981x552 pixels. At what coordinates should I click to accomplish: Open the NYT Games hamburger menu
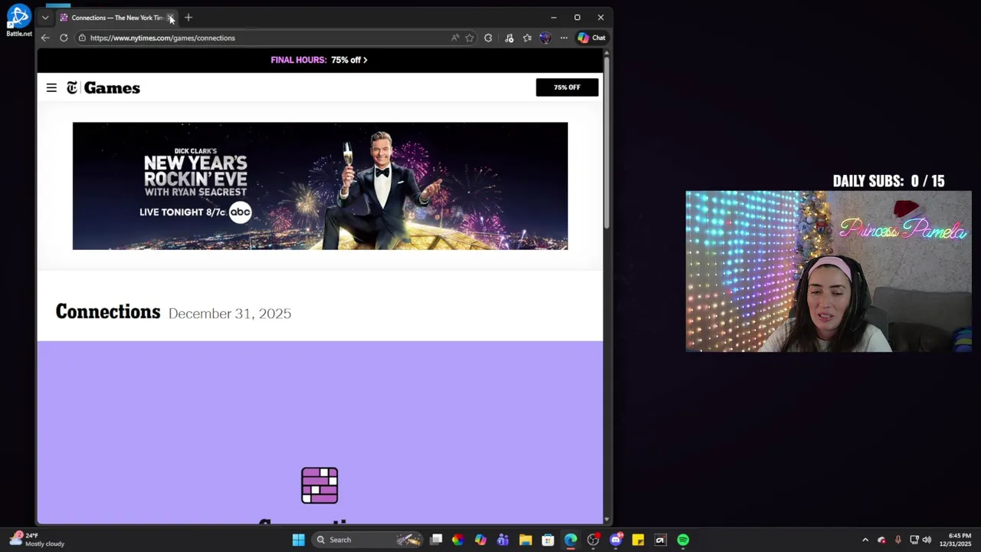[x=51, y=88]
